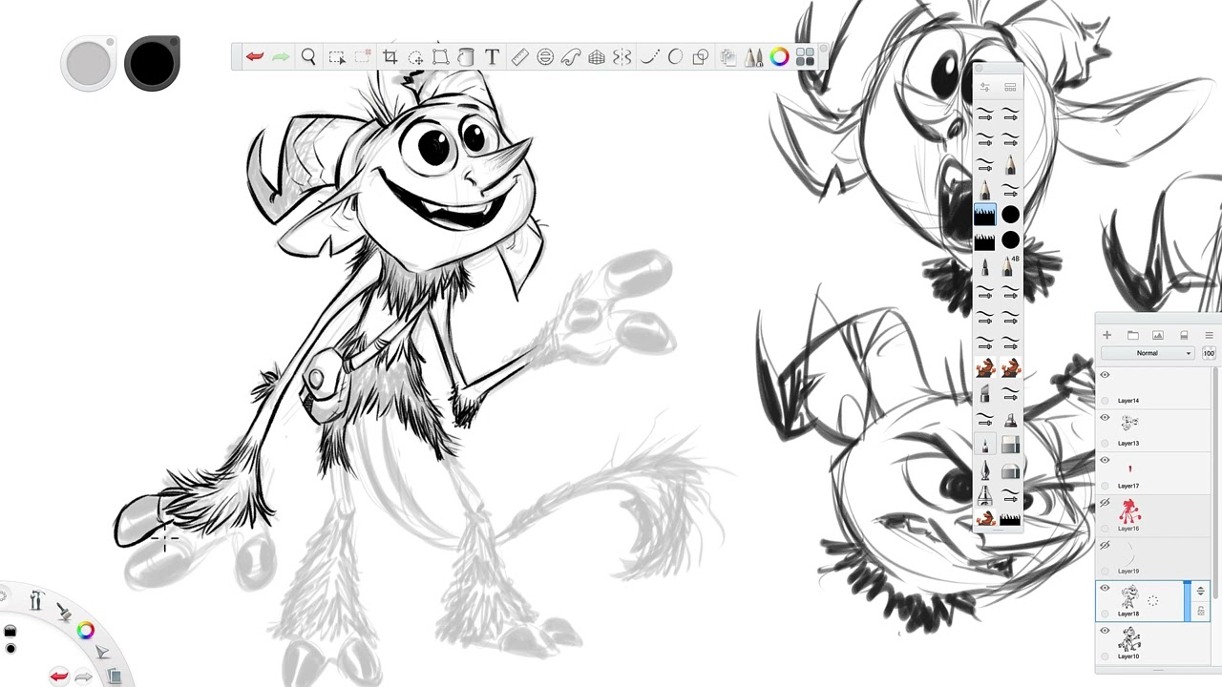Hide Layer17 with its eye icon

(1105, 460)
